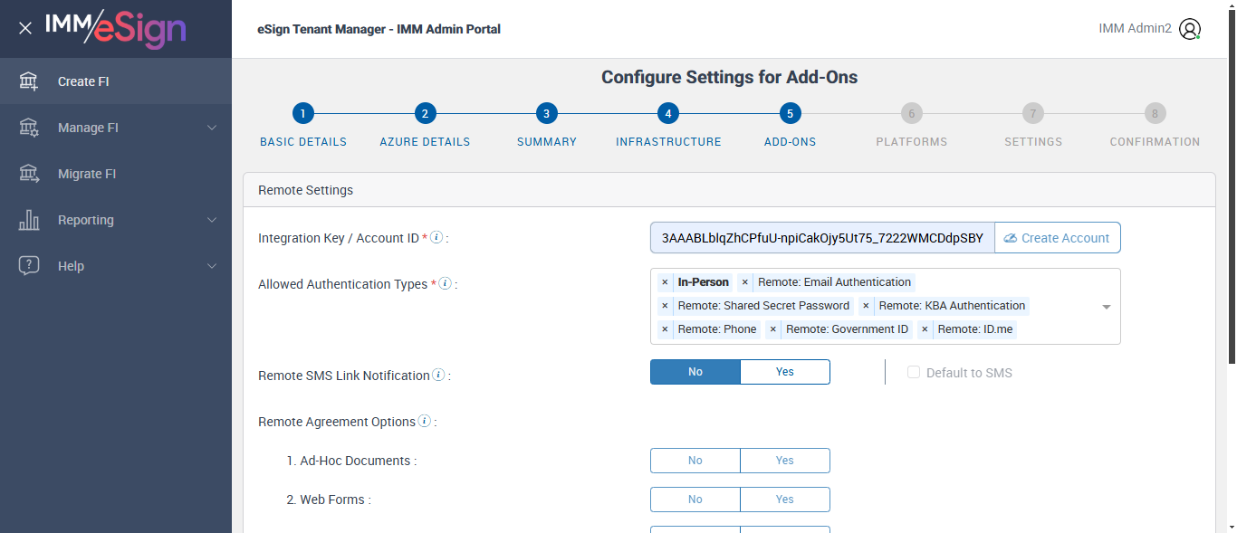
Task: Close the sidebar with the X icon
Action: pyautogui.click(x=25, y=28)
